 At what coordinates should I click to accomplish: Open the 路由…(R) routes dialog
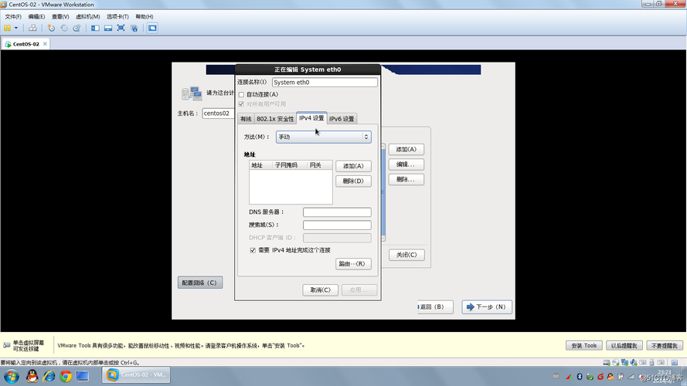353,264
